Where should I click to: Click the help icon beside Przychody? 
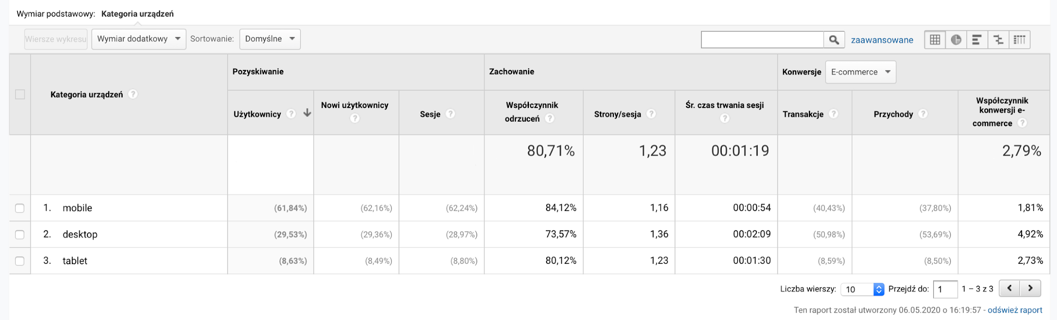pyautogui.click(x=923, y=114)
